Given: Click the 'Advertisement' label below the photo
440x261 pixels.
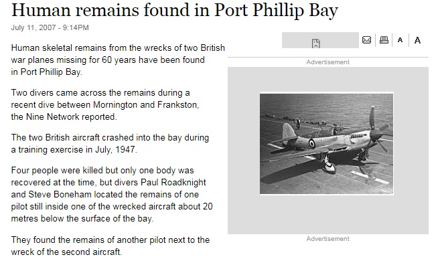Looking at the screenshot, I should 327,238.
